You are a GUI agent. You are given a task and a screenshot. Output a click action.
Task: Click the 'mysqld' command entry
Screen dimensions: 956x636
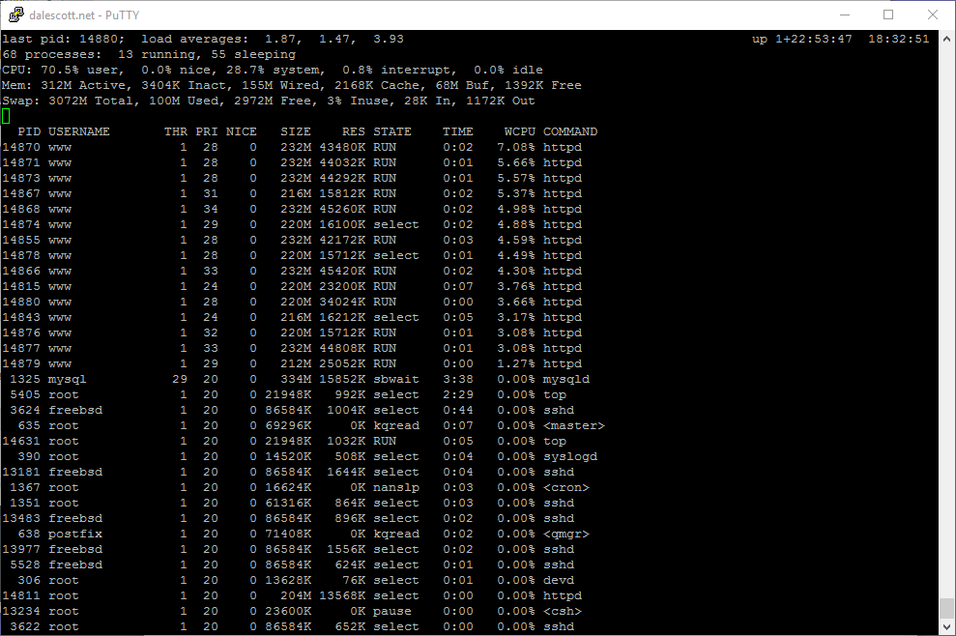(x=566, y=379)
